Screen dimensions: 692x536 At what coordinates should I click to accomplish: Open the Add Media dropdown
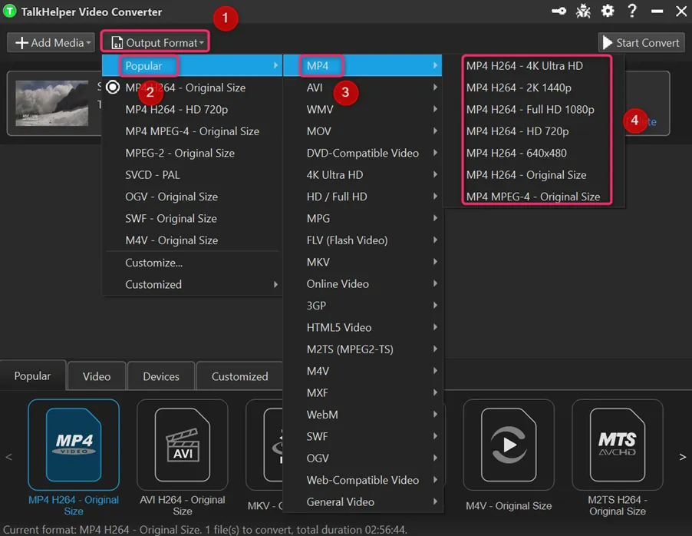point(51,43)
